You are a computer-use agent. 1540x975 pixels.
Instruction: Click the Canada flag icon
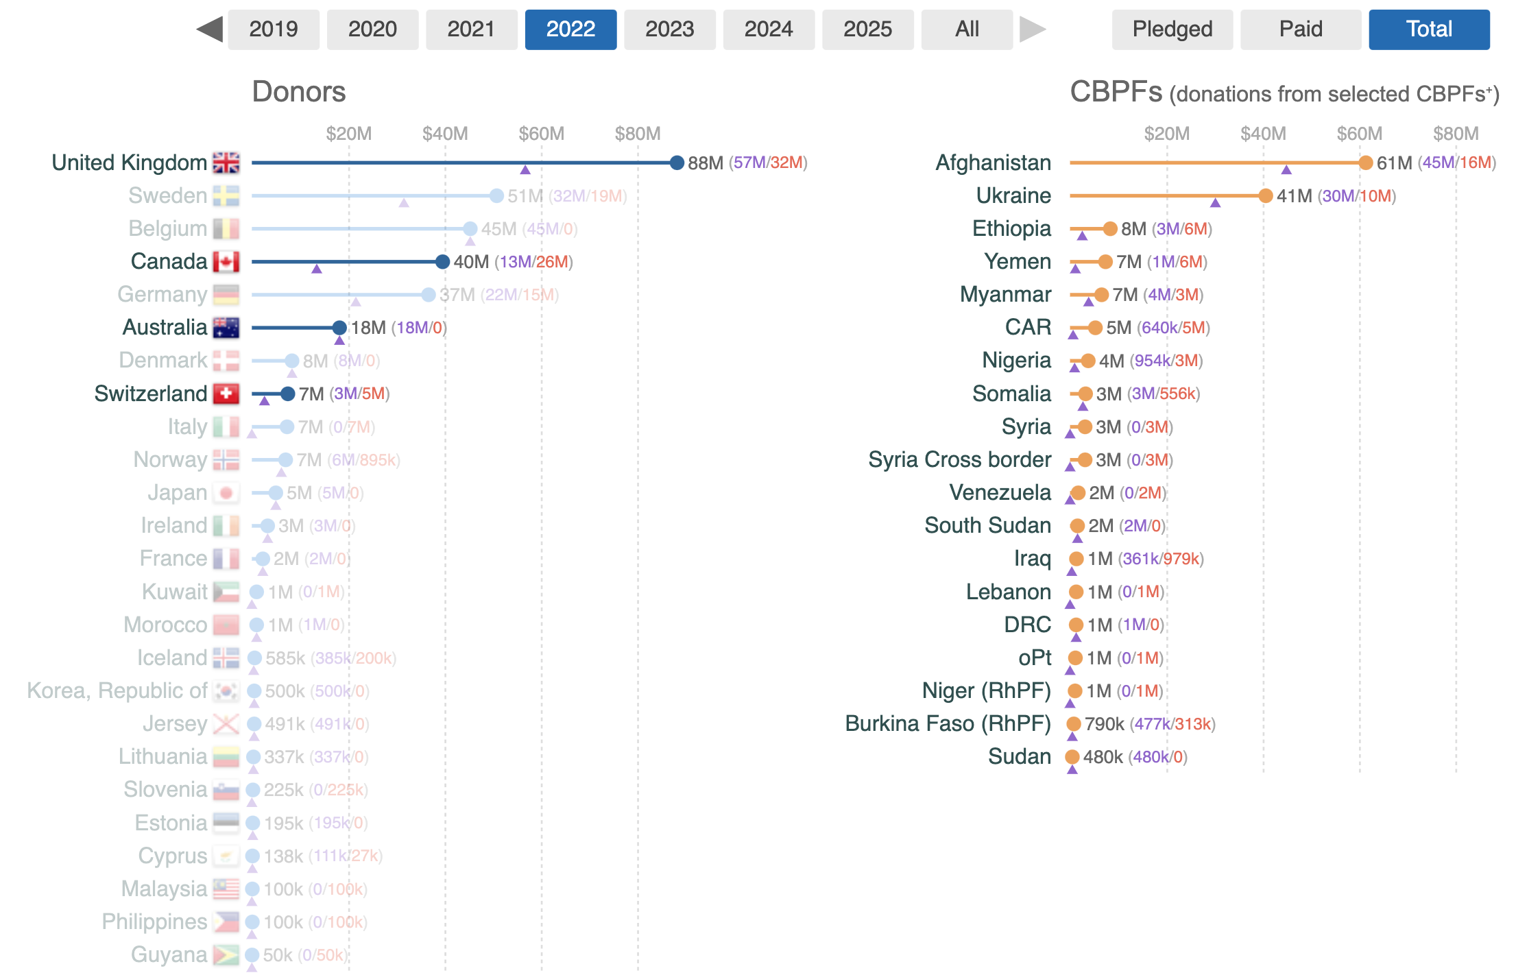226,261
